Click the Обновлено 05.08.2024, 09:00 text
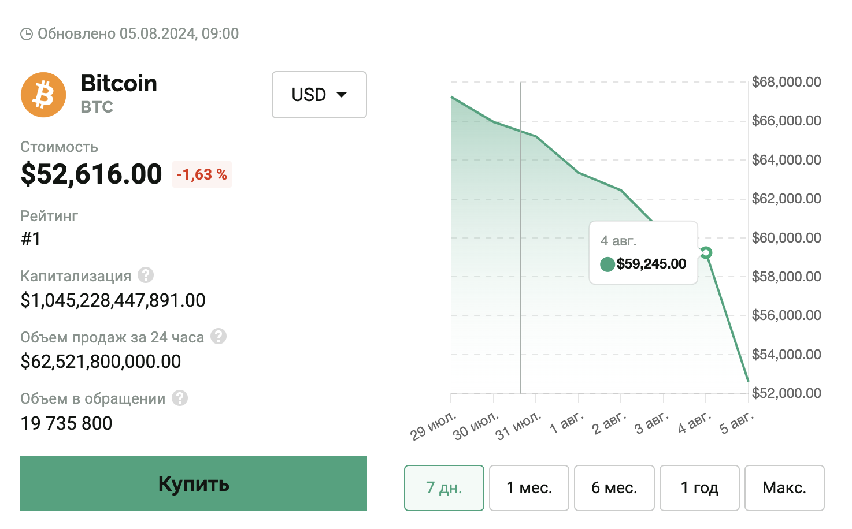 click(138, 33)
